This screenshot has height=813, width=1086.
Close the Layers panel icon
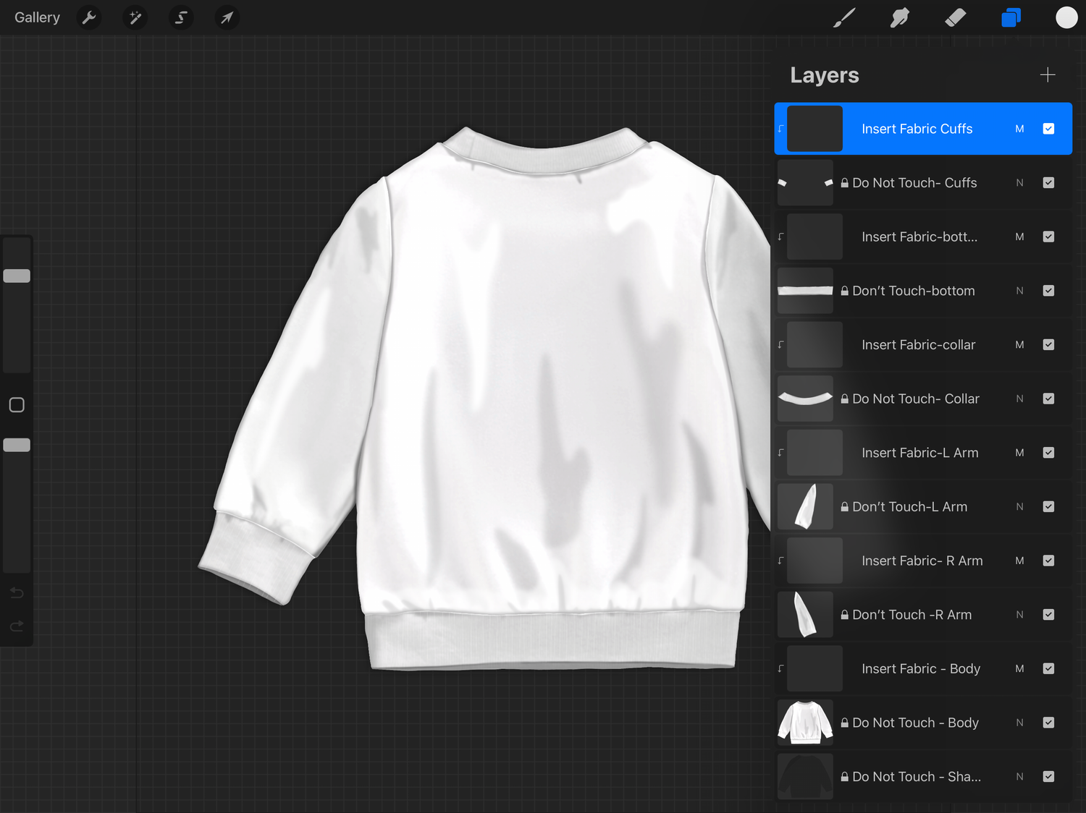pos(1011,17)
